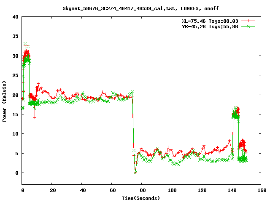Click y-axis tick label 40

[x=16, y=17]
